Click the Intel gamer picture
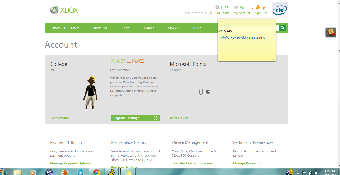This screenshot has height=175, width=340. point(280,10)
